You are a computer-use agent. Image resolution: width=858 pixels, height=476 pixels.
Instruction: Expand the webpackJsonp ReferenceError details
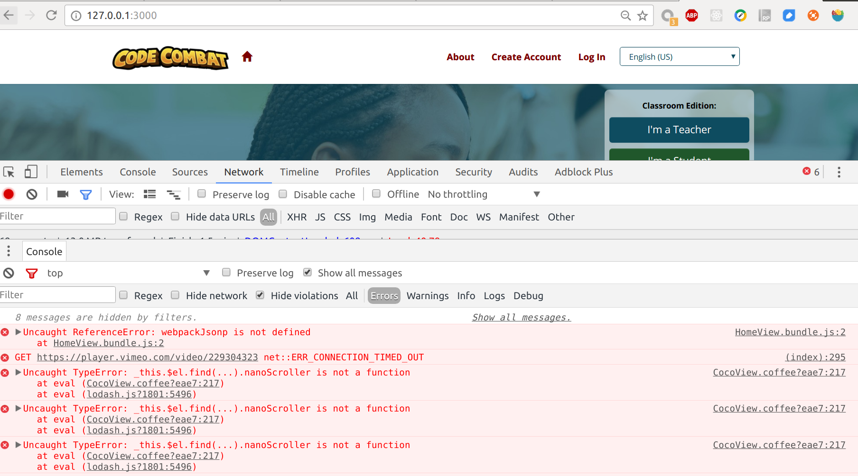pos(18,332)
